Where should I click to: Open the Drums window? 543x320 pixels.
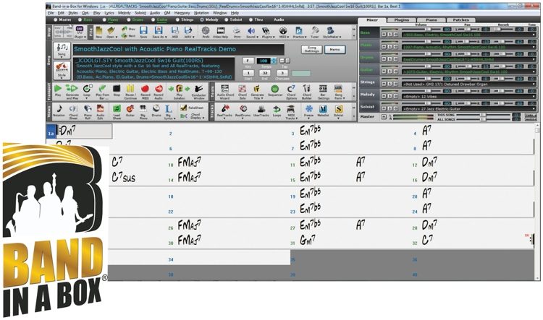156,112
